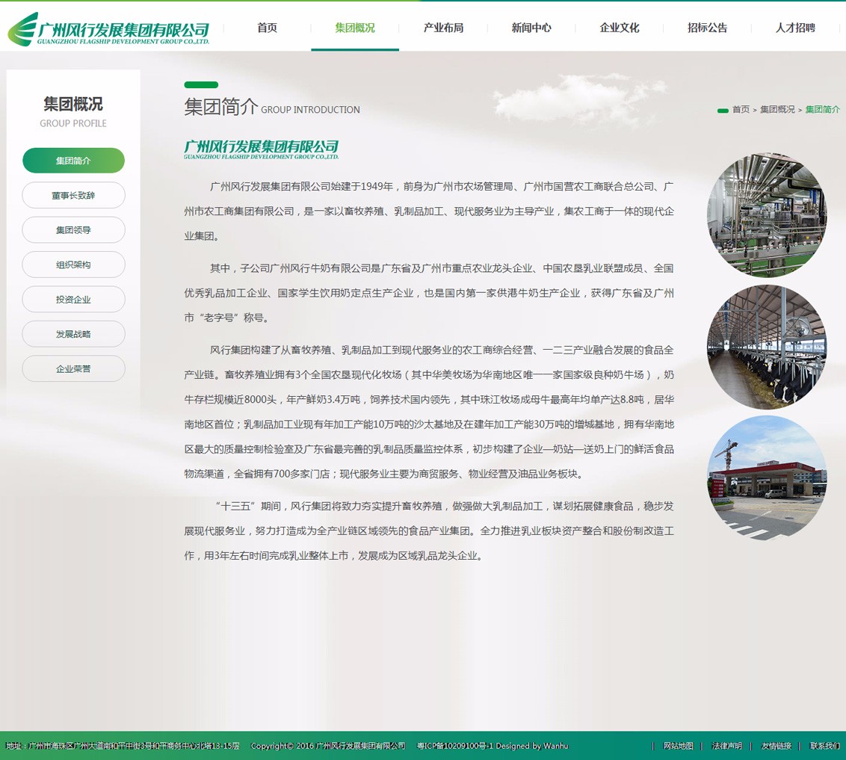This screenshot has width=846, height=760.
Task: Click the 首页 breadcrumb link
Action: click(741, 110)
